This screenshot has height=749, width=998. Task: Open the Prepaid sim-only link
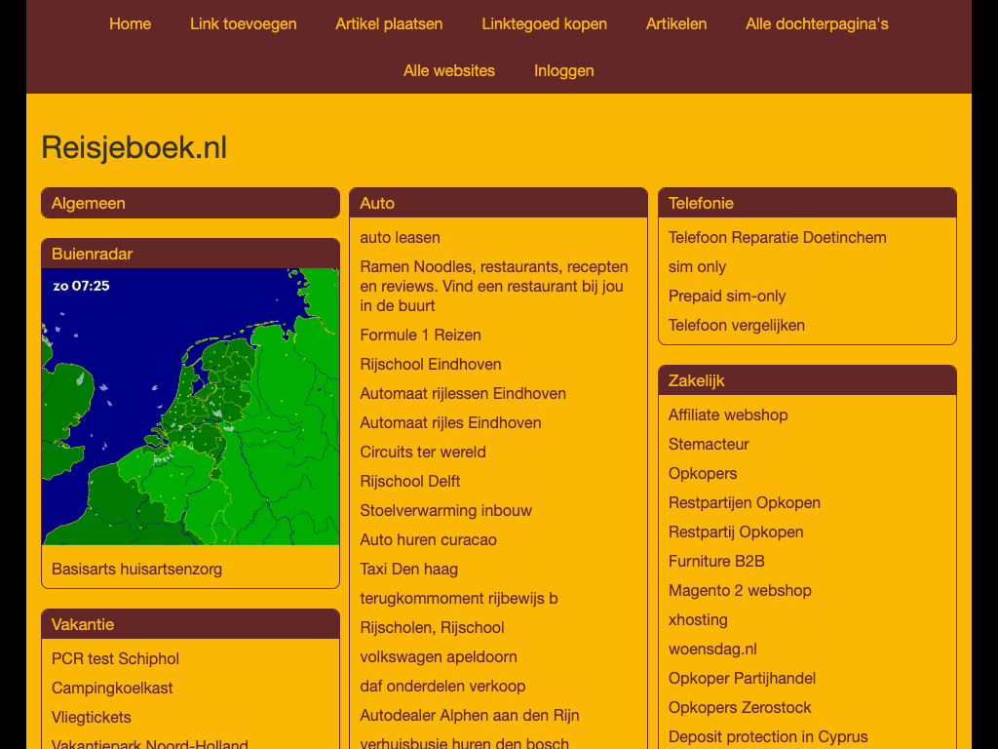click(726, 296)
